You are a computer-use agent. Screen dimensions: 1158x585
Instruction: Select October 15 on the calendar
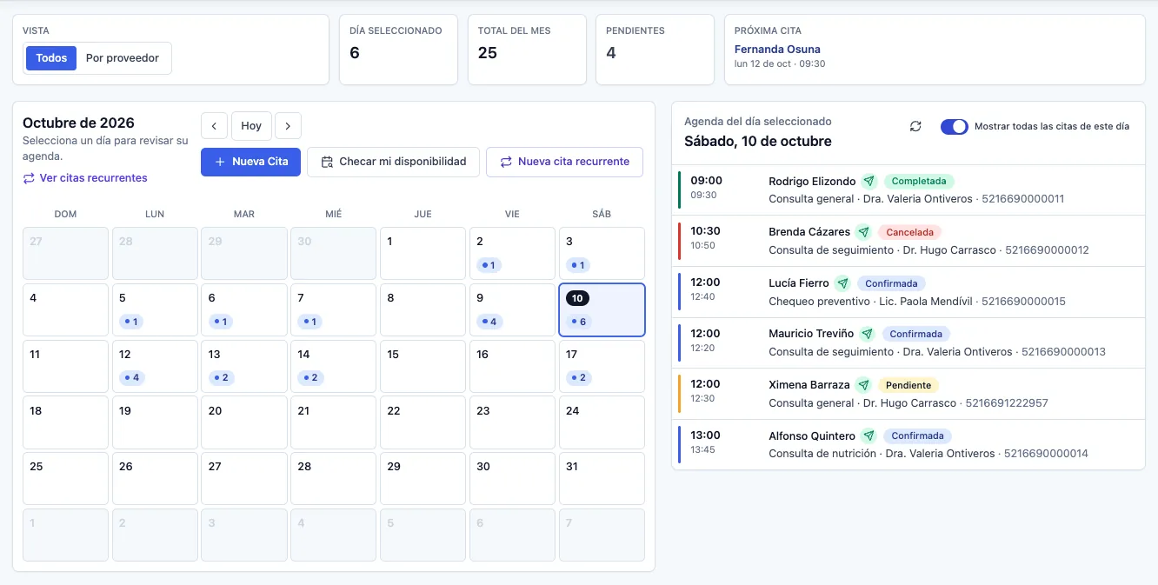[x=423, y=366]
